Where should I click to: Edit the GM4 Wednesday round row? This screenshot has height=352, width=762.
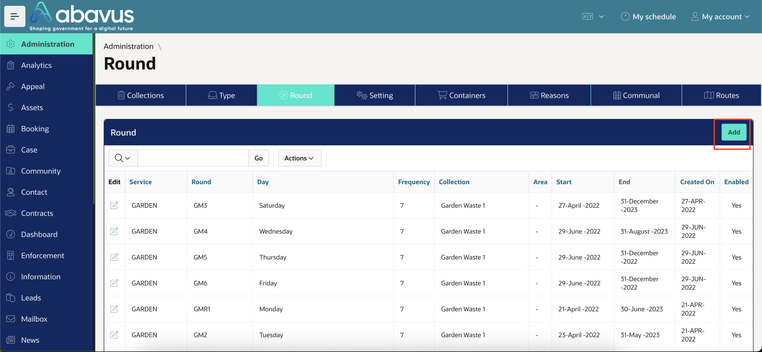pos(114,231)
